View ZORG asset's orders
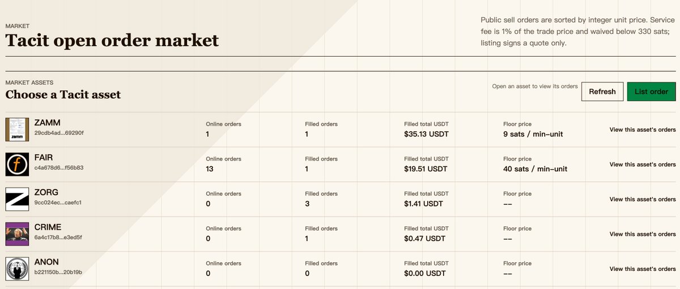 click(x=643, y=199)
